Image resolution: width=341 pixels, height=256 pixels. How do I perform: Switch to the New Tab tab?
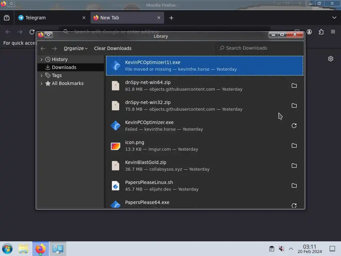point(127,18)
